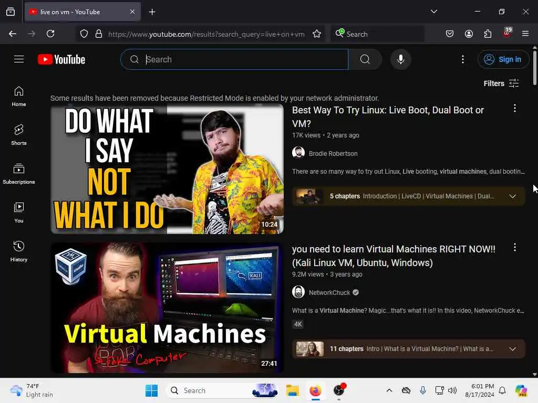538x403 pixels.
Task: Click NetworkChuck channel avatar
Action: click(x=298, y=292)
